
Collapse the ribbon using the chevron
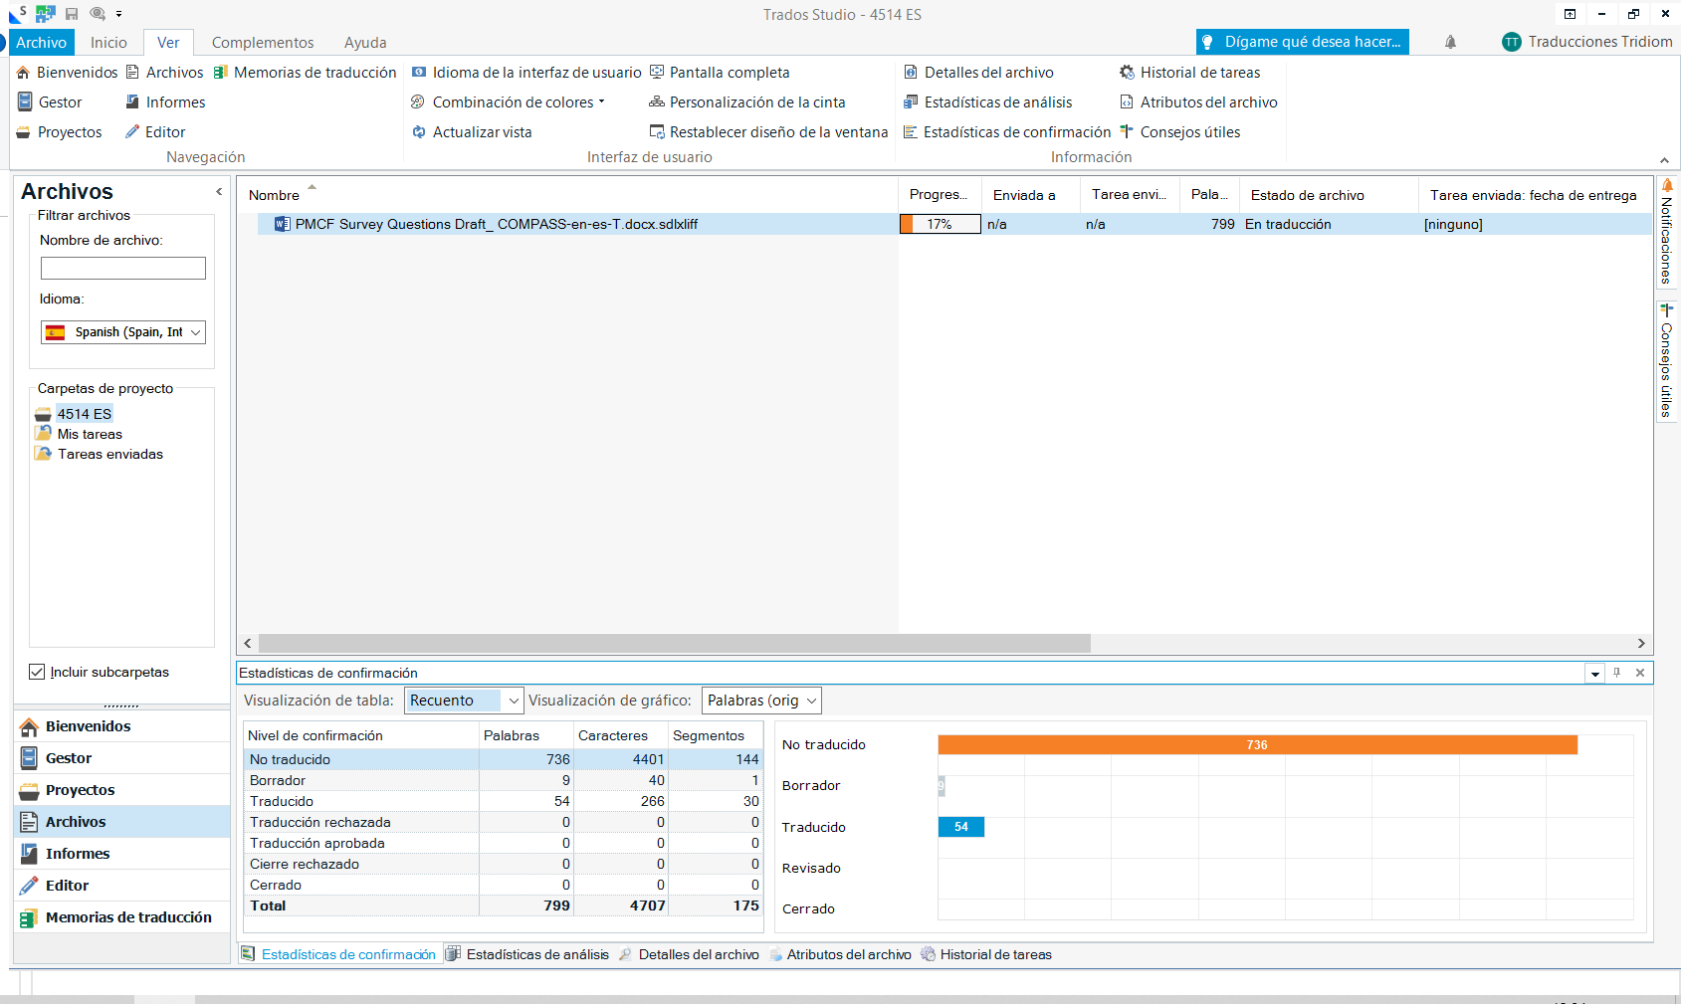pyautogui.click(x=1663, y=158)
